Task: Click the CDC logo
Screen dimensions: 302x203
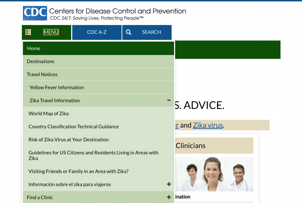Action: tap(35, 13)
